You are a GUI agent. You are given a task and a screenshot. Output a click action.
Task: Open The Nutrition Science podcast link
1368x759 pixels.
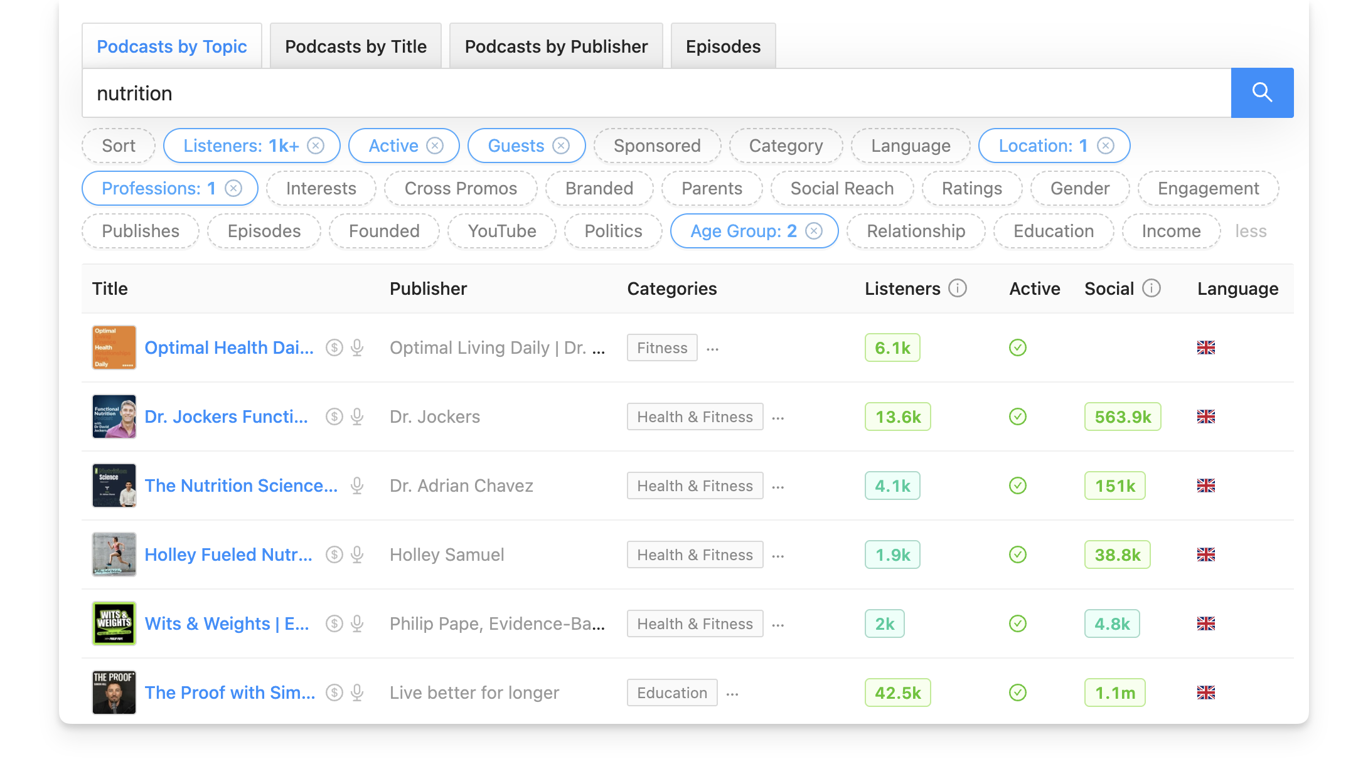241,486
